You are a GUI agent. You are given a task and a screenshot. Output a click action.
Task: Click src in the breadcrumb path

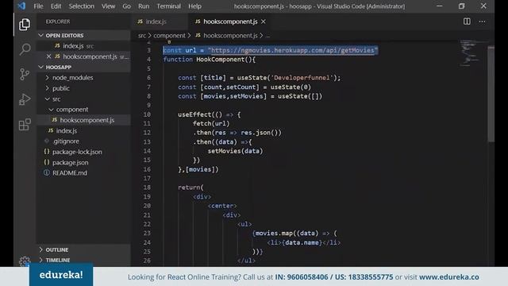(x=142, y=35)
